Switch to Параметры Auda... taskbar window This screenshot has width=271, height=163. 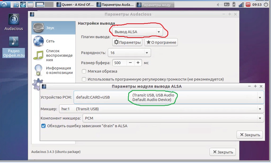click(115, 5)
